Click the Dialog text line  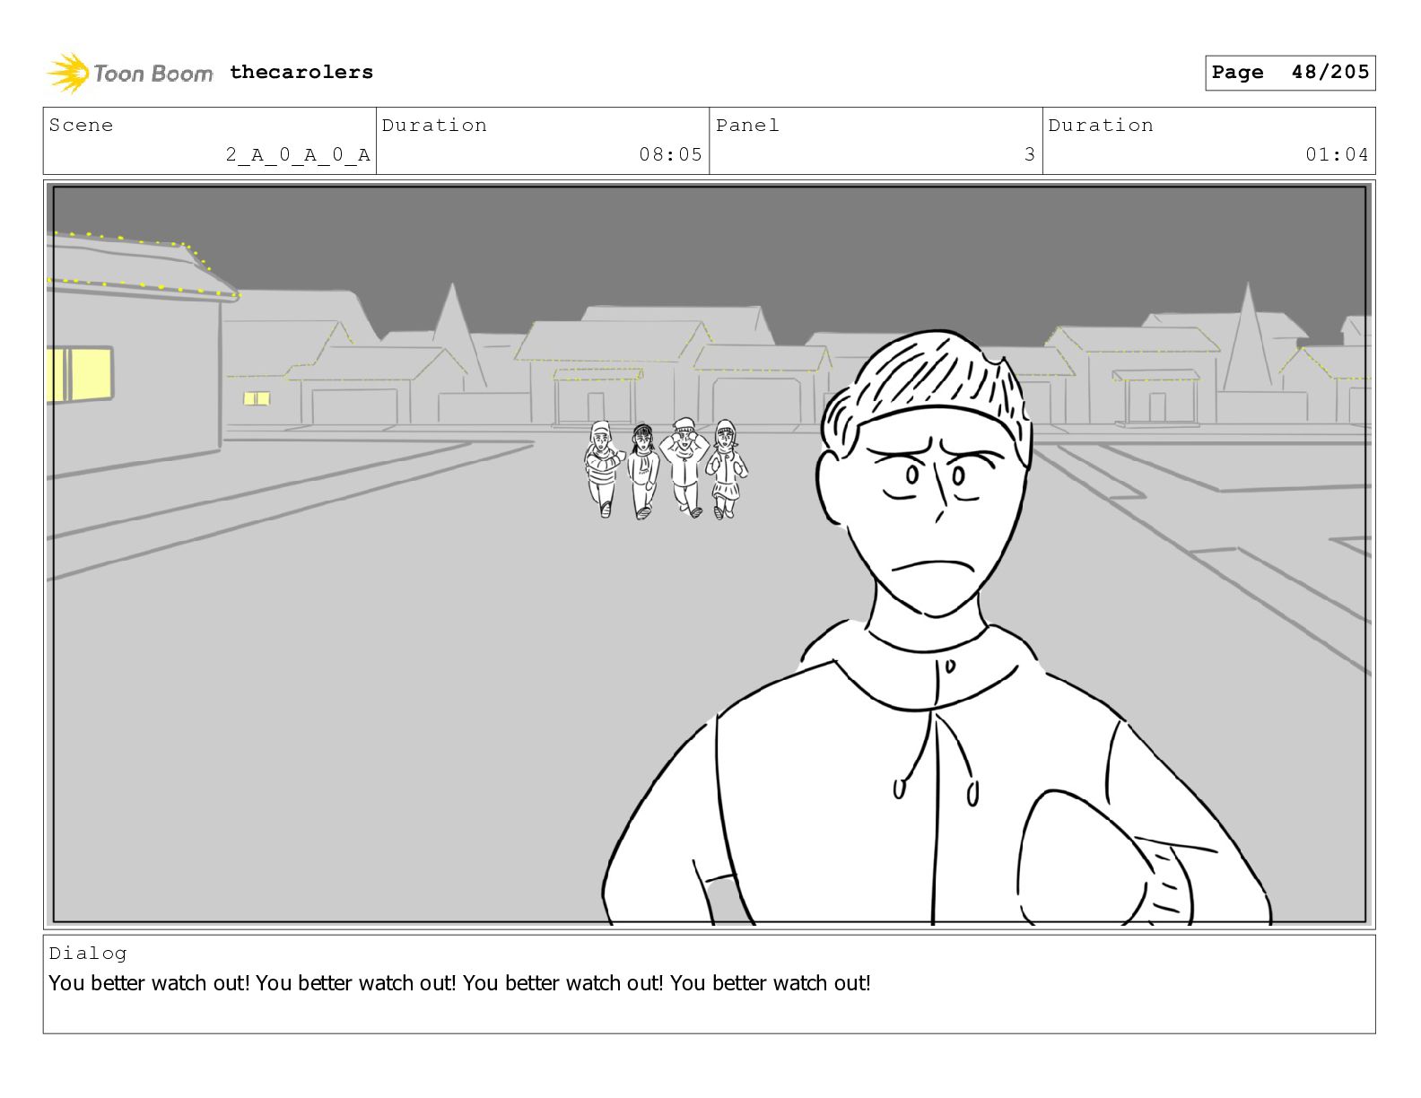(x=459, y=983)
